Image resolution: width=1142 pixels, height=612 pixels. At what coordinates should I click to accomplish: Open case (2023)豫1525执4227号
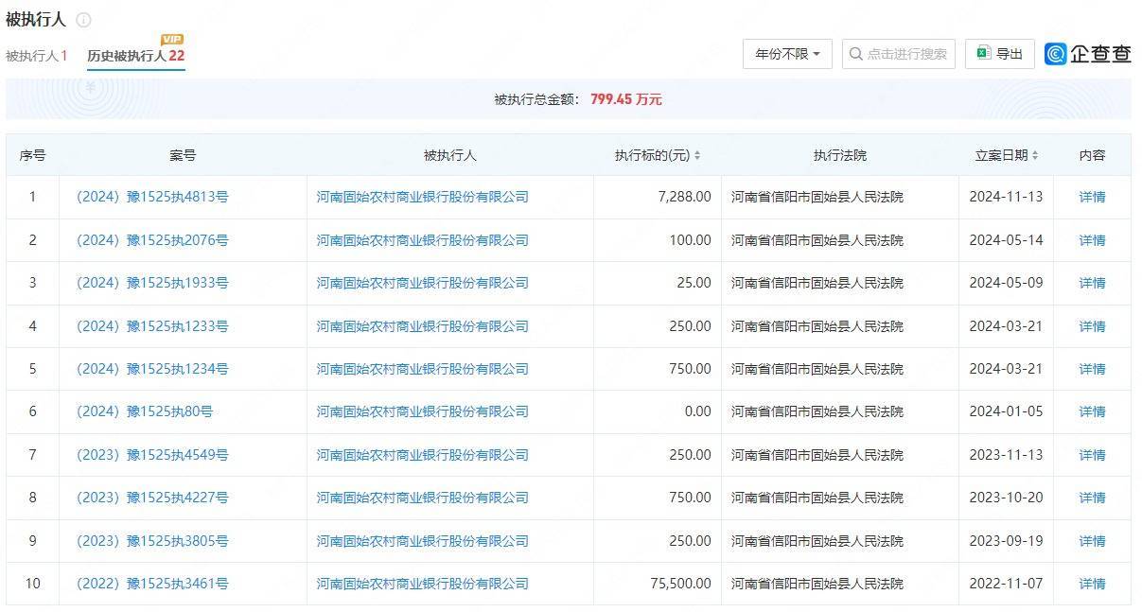point(152,498)
